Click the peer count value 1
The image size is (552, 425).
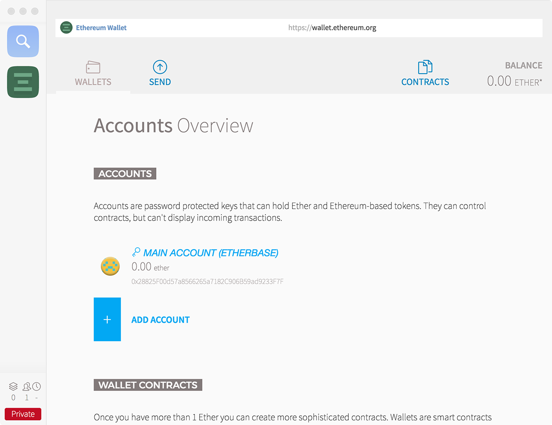tap(27, 398)
